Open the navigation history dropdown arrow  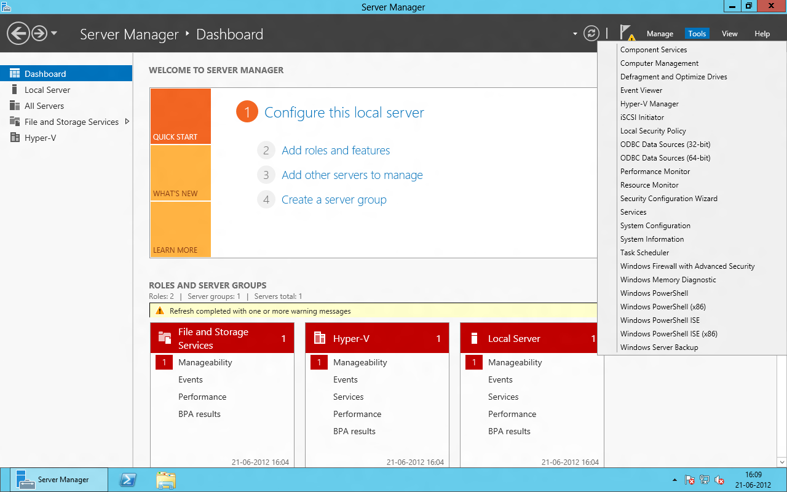click(54, 33)
